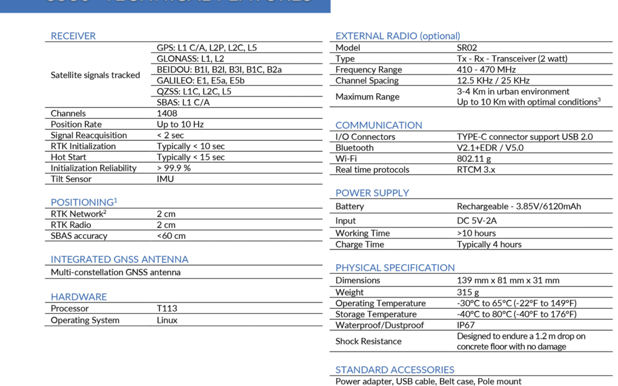Viewport: 618px width, 386px height.
Task: Click 'Typically < 15 sec' Hot Start value
Action: pyautogui.click(x=191, y=157)
